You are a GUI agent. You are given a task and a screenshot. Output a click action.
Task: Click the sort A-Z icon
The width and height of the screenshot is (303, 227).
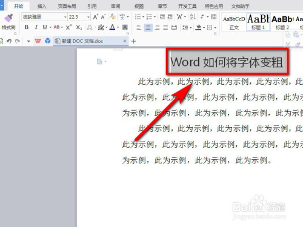click(x=193, y=17)
